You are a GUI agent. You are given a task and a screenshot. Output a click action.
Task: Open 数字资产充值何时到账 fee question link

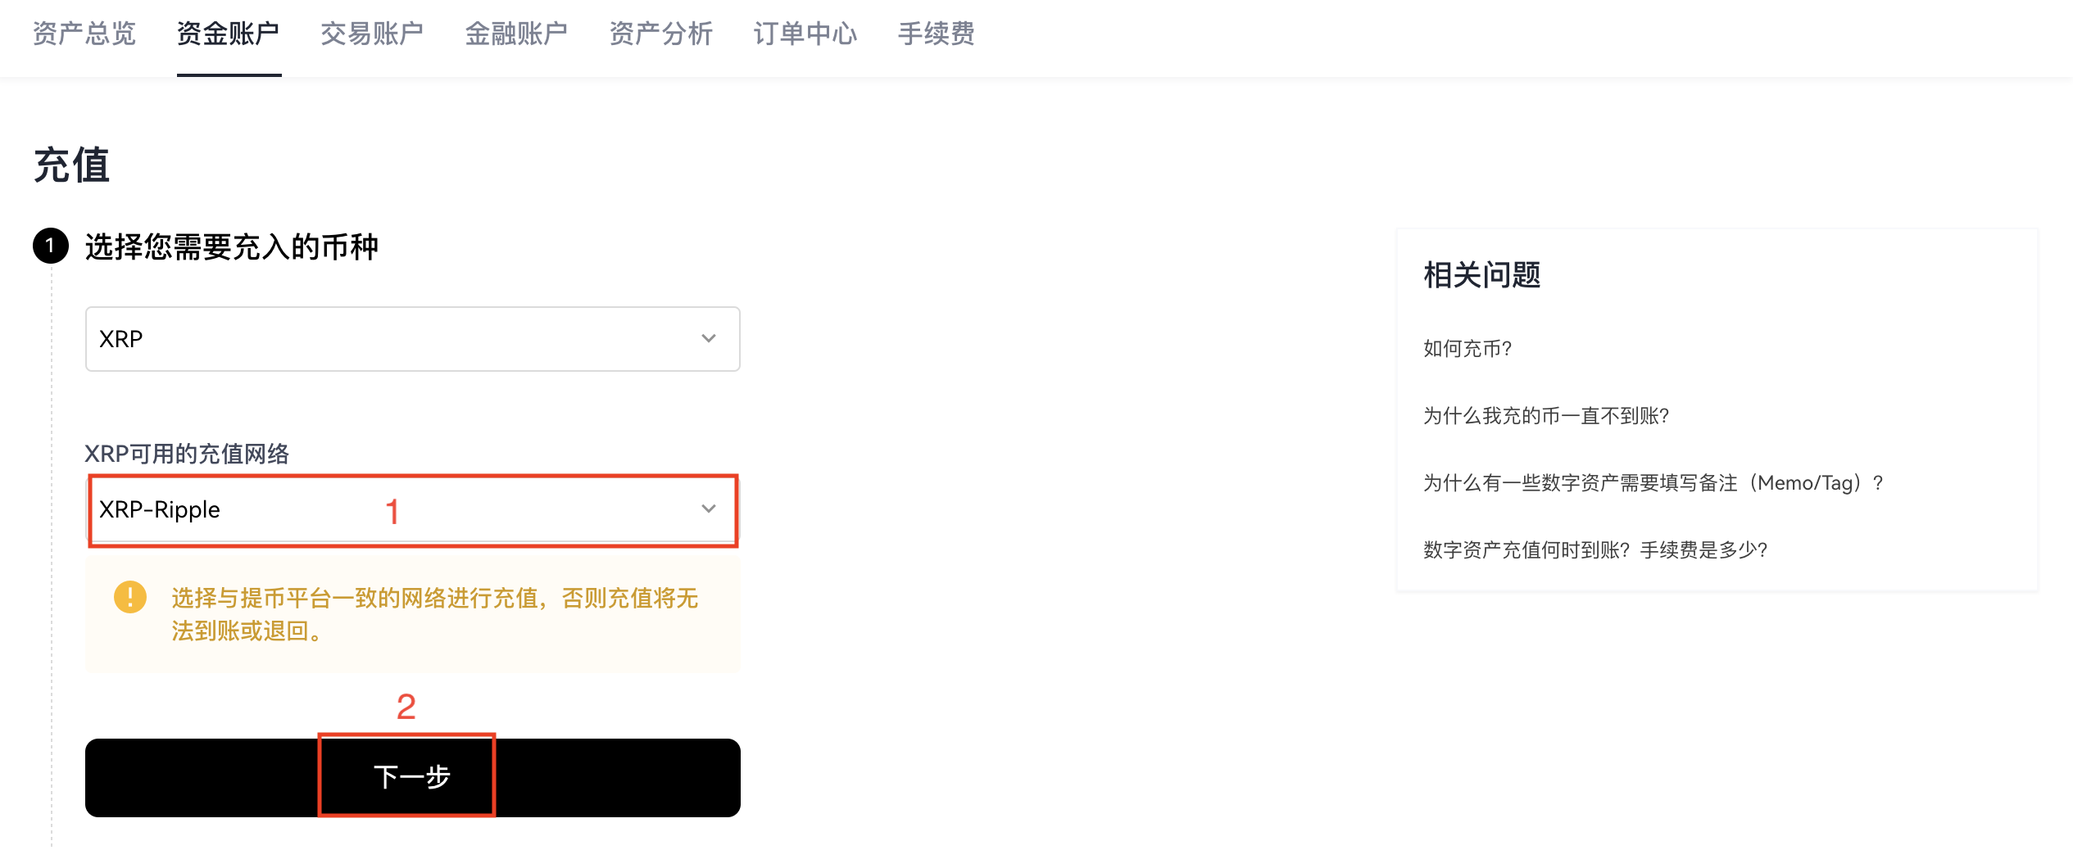(x=1595, y=550)
